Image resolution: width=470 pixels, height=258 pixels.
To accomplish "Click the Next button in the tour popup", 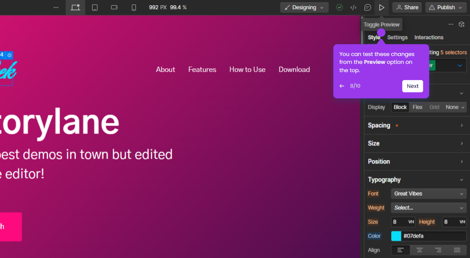I will pos(412,86).
